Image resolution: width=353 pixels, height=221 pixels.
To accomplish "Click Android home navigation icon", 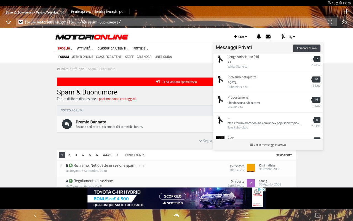I will [x=247, y=215].
